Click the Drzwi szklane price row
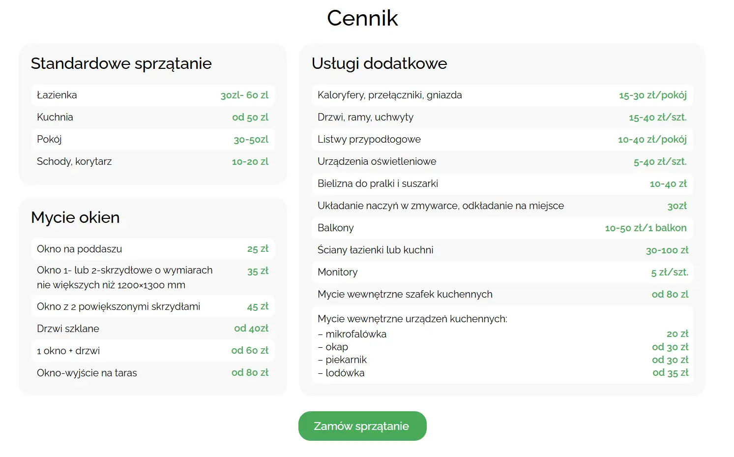 click(153, 329)
